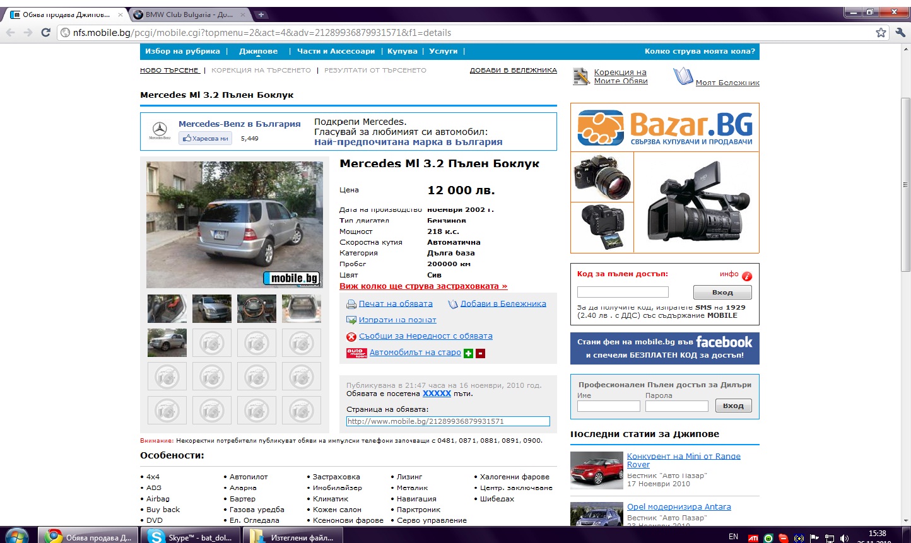Viewport: 911px width, 543px height.
Task: Open Избор на рубрика menu
Action: (182, 51)
